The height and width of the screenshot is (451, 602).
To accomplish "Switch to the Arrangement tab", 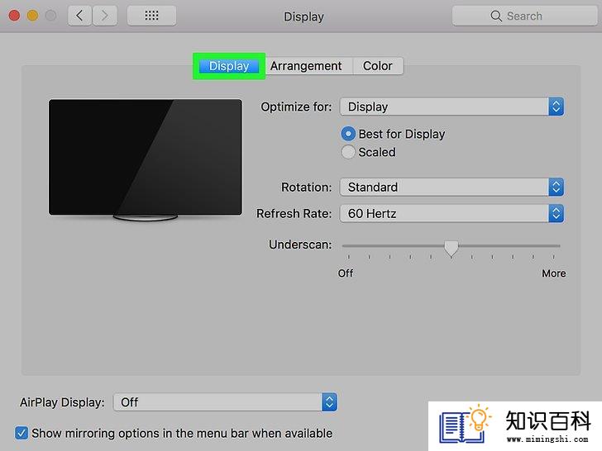I will pyautogui.click(x=306, y=66).
